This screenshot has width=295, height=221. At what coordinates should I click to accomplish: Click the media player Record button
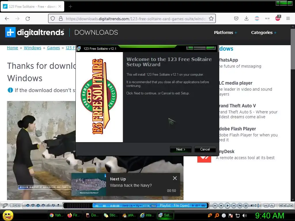click(246, 205)
